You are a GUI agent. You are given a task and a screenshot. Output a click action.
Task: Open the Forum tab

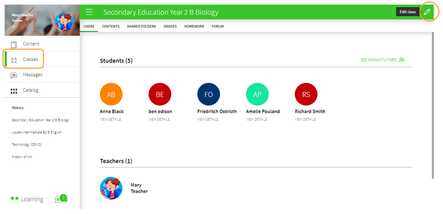point(217,26)
